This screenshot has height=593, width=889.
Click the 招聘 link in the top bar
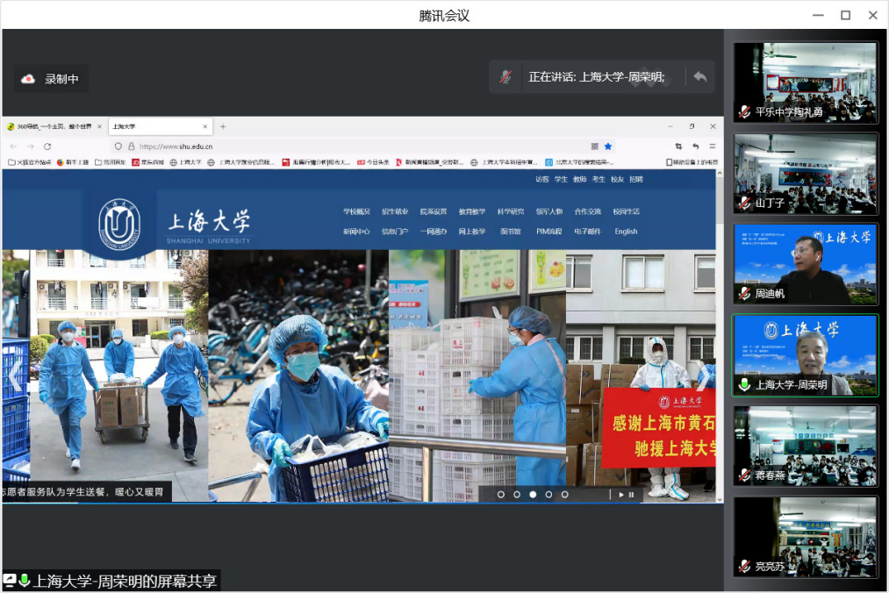[x=636, y=179]
